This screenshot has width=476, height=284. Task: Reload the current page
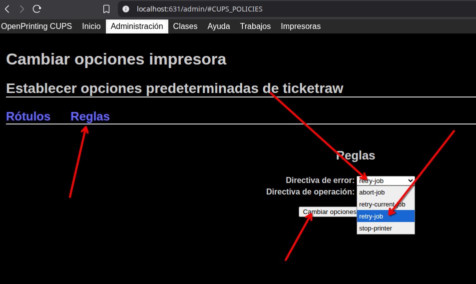[x=36, y=9]
